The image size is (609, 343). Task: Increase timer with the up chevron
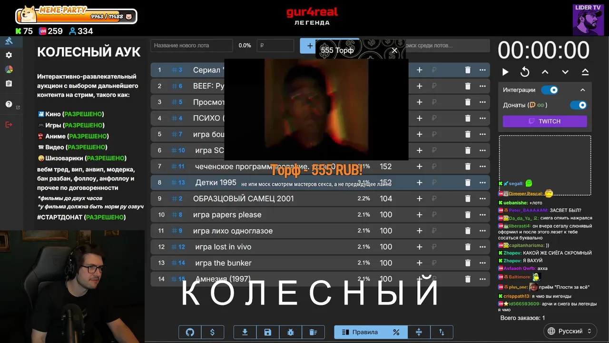click(545, 72)
